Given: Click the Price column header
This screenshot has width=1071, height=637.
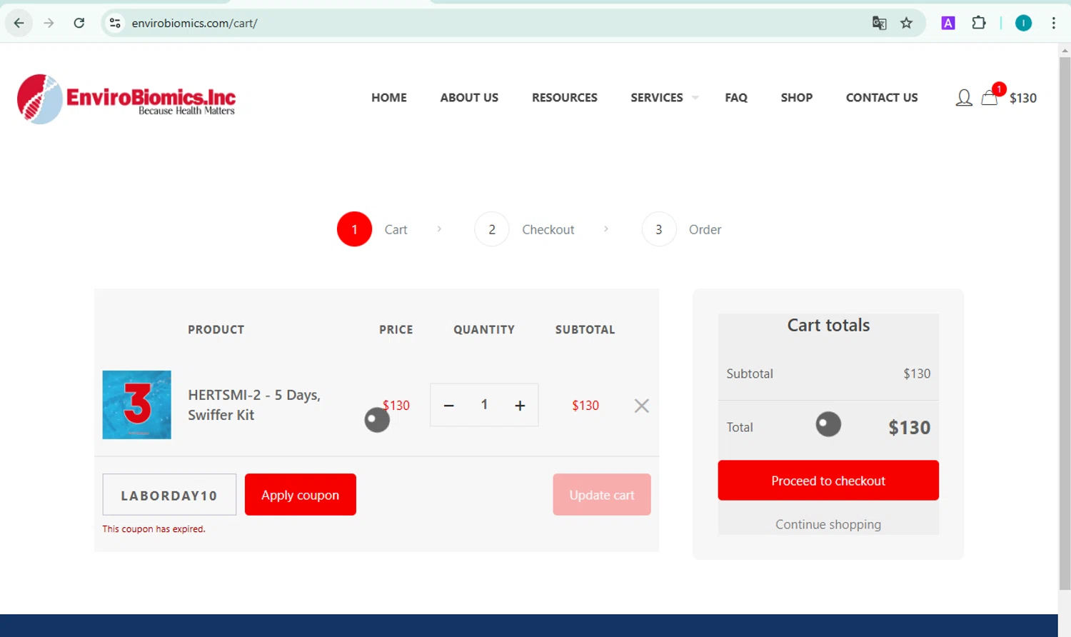Looking at the screenshot, I should tap(396, 330).
